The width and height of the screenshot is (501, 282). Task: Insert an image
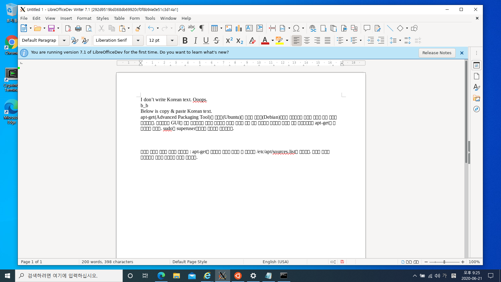(229, 28)
